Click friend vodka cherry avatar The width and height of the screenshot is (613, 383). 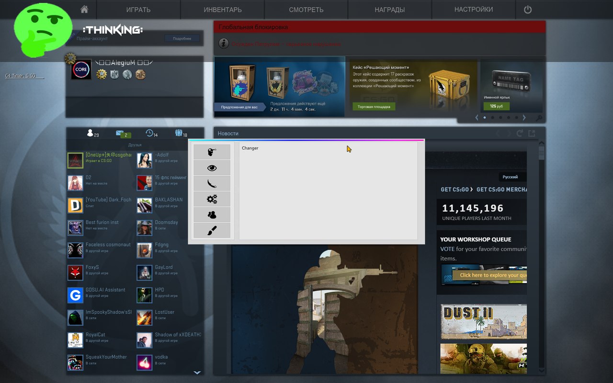pos(144,362)
